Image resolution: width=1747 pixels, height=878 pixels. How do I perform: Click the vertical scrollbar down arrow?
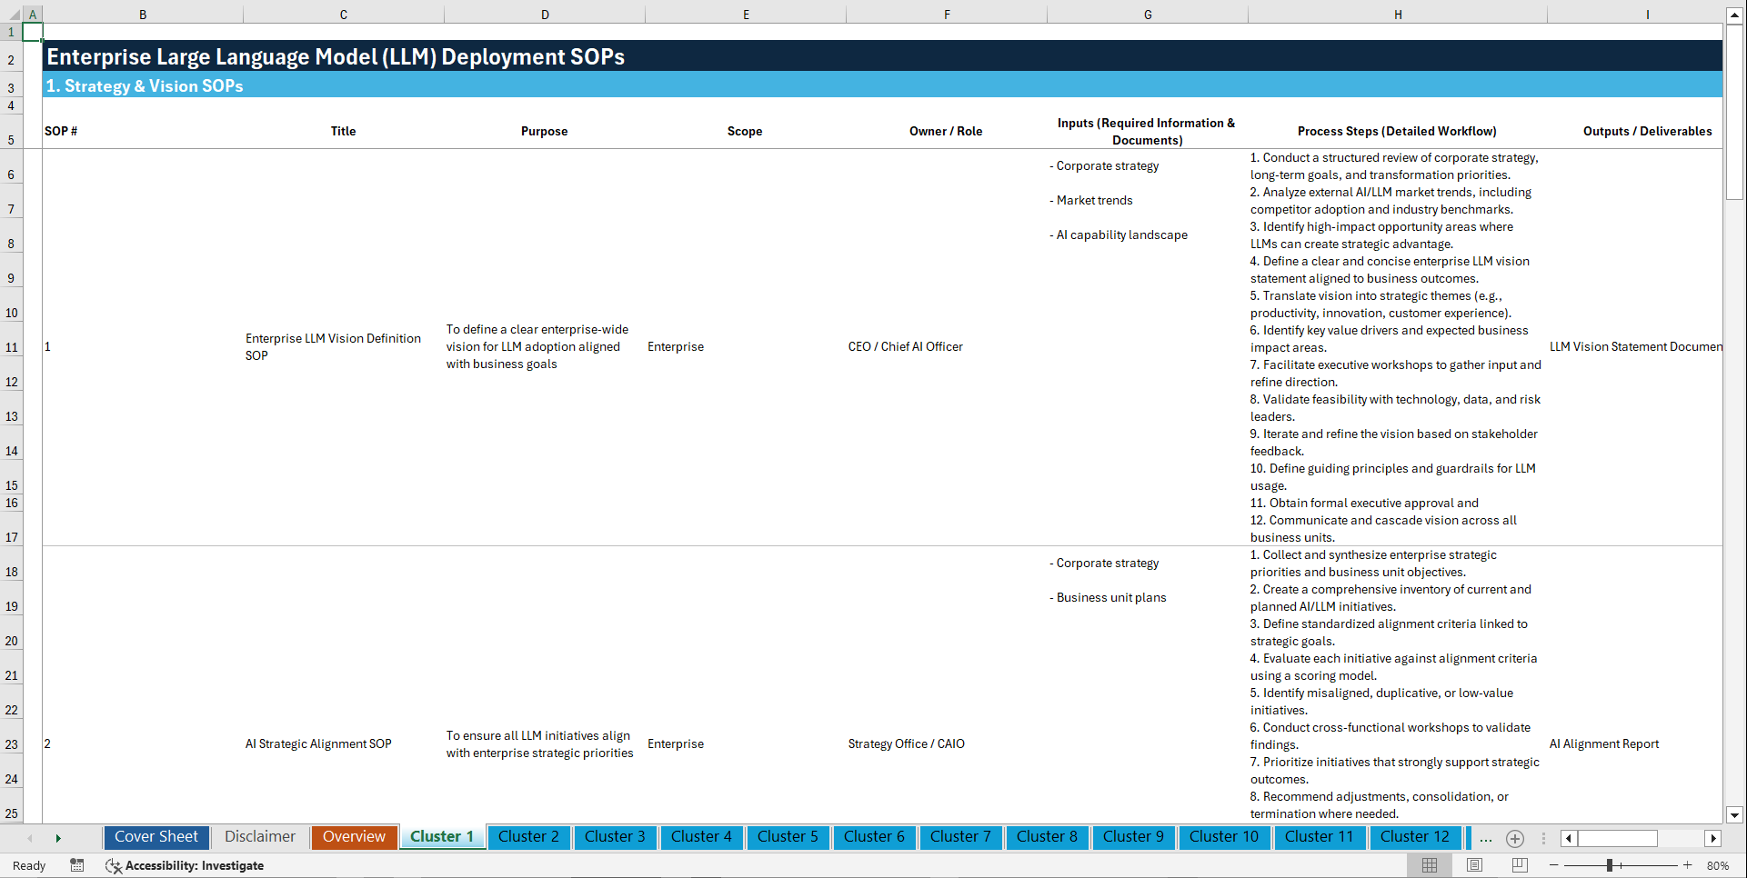pos(1735,815)
